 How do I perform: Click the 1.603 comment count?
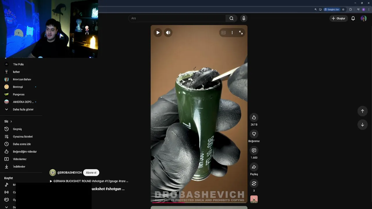coord(254,158)
